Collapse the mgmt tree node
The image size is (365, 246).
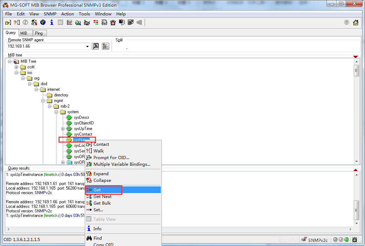coord(43,101)
